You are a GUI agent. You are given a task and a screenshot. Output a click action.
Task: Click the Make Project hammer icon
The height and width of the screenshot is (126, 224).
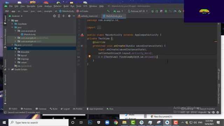coord(108,11)
